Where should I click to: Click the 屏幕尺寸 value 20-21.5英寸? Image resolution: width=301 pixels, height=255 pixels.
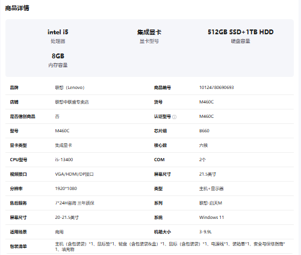(x=67, y=218)
